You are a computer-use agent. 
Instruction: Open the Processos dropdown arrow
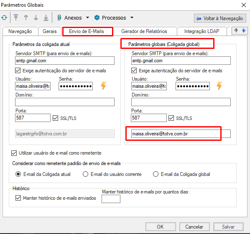pos(132,18)
